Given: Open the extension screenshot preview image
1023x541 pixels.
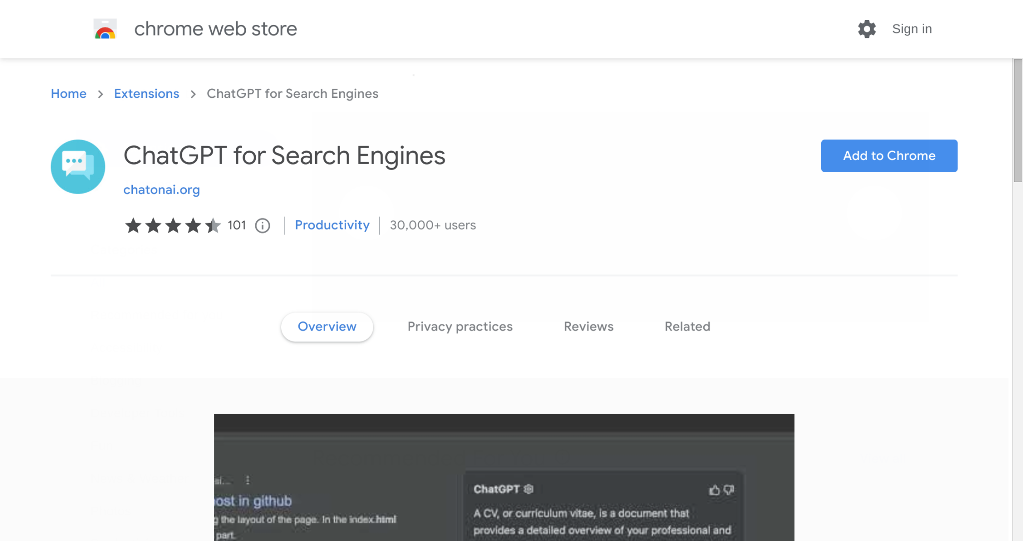Looking at the screenshot, I should [504, 478].
